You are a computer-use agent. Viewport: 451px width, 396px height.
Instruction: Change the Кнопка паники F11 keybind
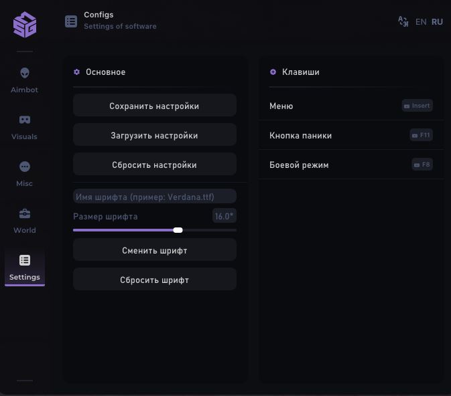pos(421,135)
